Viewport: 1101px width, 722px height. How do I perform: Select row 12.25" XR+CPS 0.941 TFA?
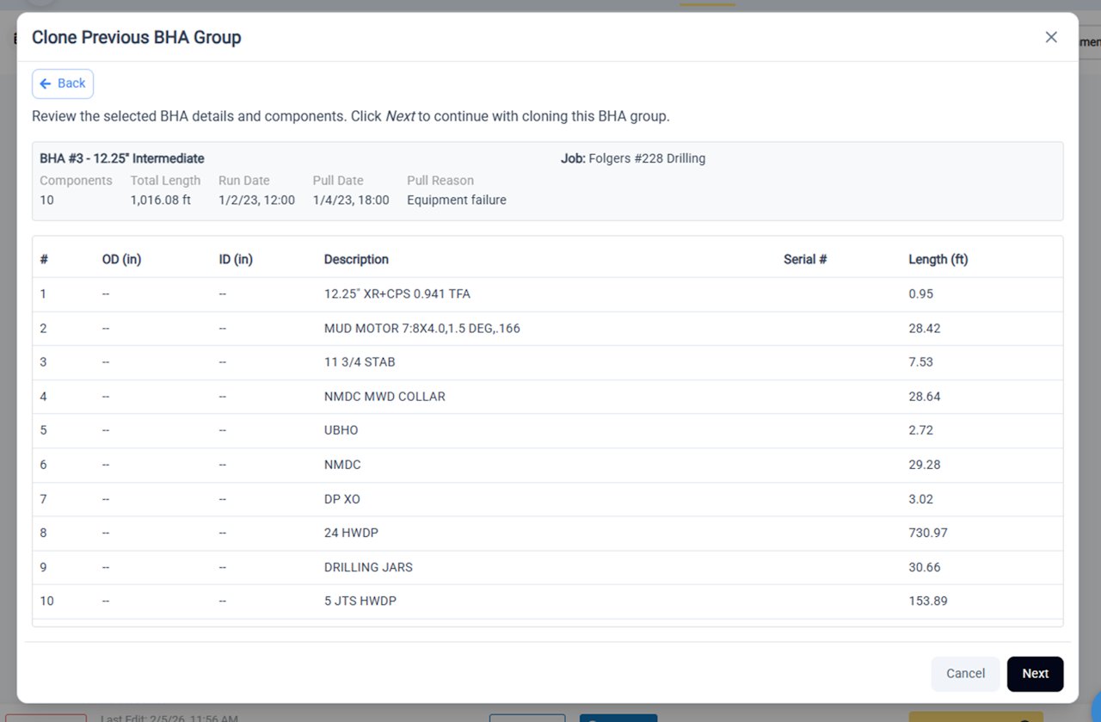(548, 293)
